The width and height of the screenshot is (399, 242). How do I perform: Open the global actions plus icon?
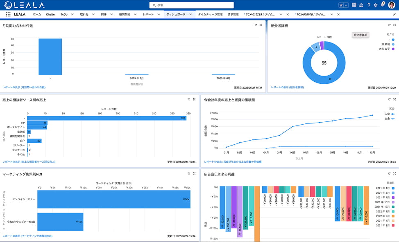point(354,5)
